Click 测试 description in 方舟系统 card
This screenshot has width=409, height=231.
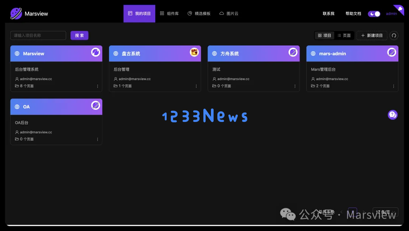[216, 69]
